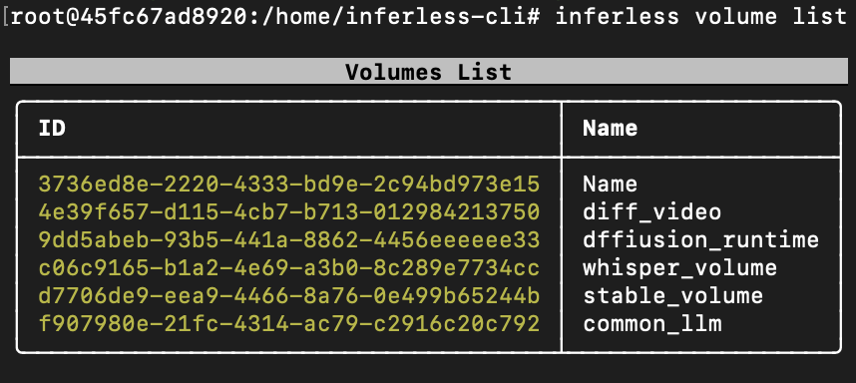Select volume ID starting with f907980e
This screenshot has height=383, width=856.
tap(289, 324)
